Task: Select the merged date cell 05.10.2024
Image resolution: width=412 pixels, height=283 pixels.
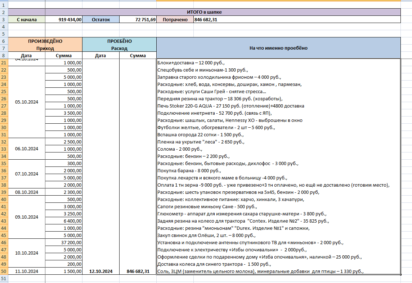Action: click(27, 102)
